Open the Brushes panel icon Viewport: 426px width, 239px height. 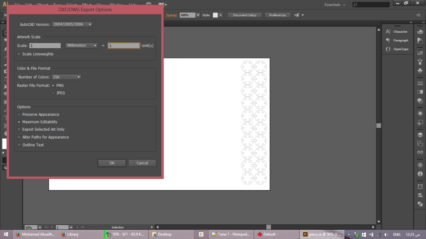tap(420, 62)
